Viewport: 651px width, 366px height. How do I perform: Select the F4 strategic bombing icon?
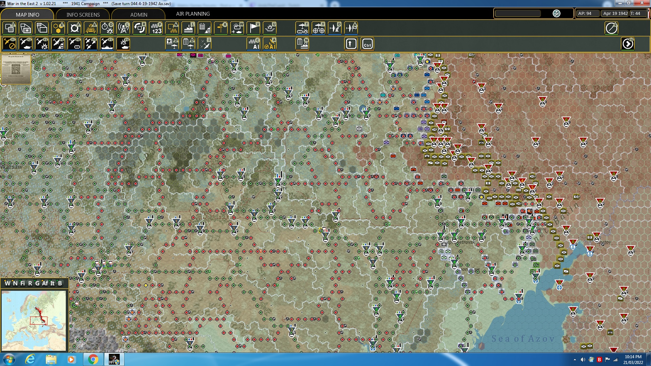(x=58, y=44)
